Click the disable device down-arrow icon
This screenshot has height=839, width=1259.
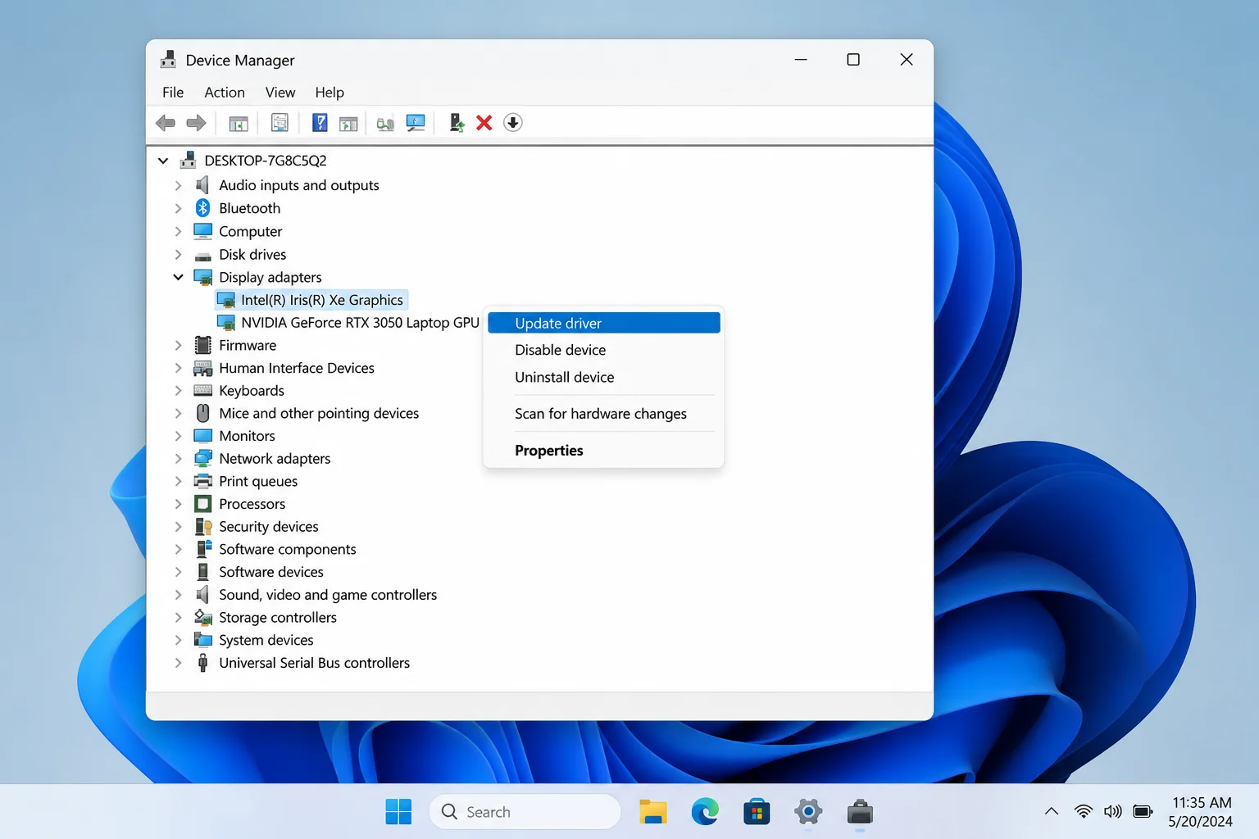coord(513,123)
